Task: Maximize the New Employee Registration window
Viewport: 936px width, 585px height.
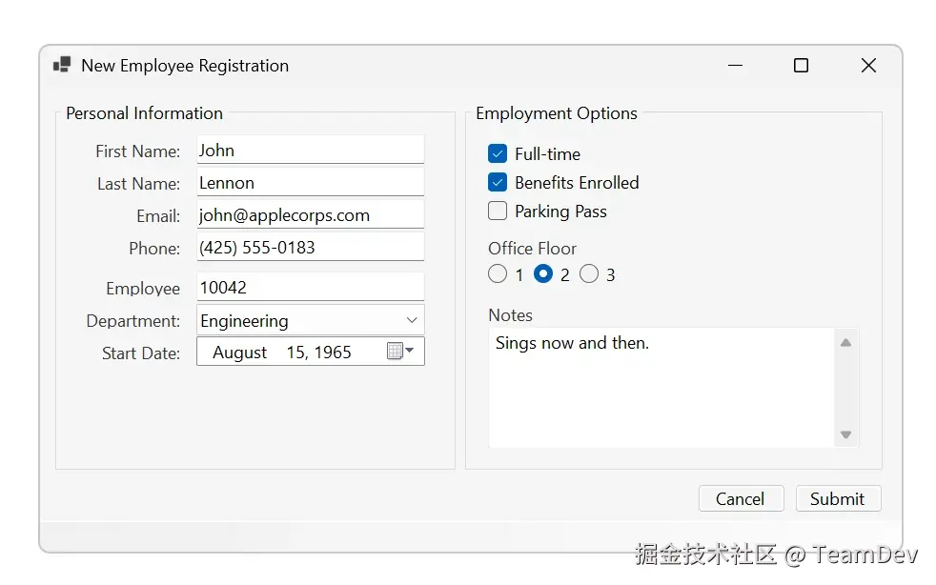Action: [x=801, y=65]
